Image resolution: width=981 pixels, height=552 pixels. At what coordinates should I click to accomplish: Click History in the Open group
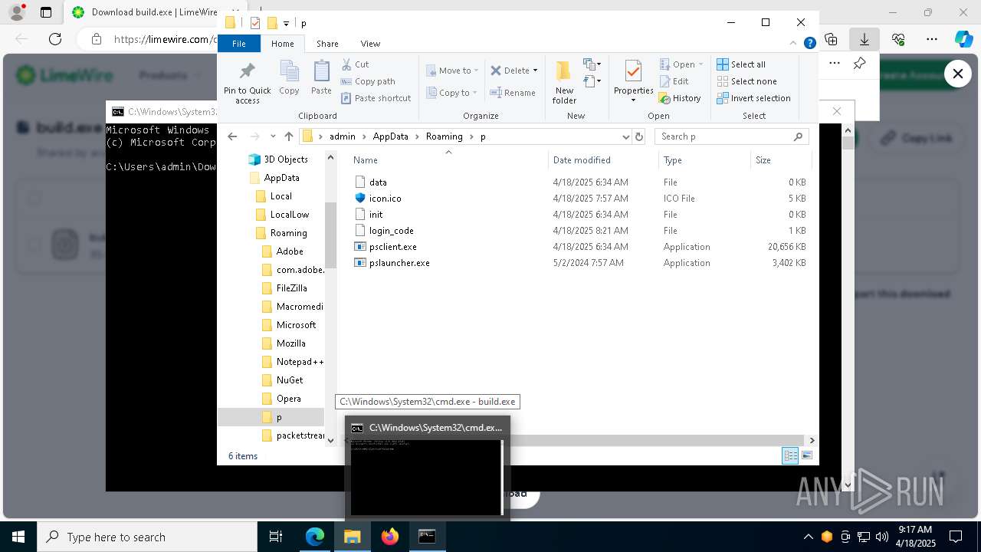coord(680,98)
